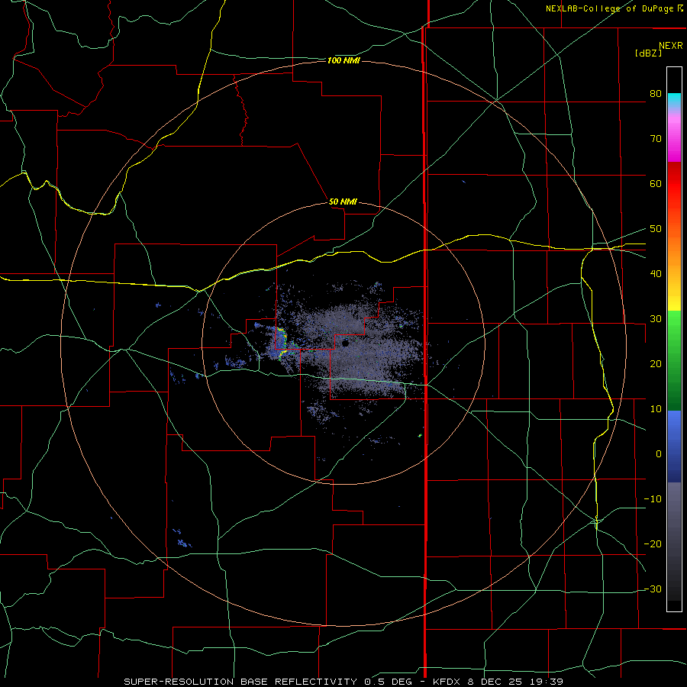Click the 0.5 DEG elevation text in the caption
687x687 pixels.
pyautogui.click(x=389, y=682)
